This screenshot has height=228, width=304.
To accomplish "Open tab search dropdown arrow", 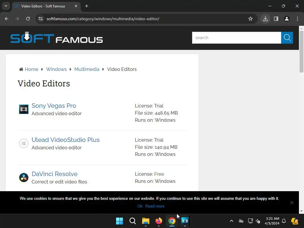I will 6,6.
